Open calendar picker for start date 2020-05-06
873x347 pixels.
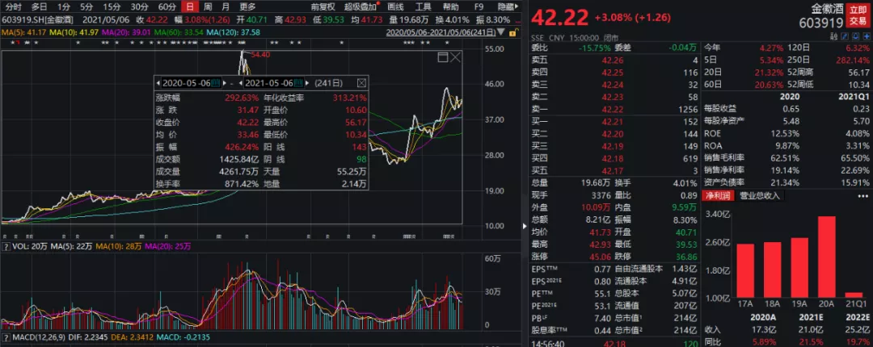coord(216,83)
